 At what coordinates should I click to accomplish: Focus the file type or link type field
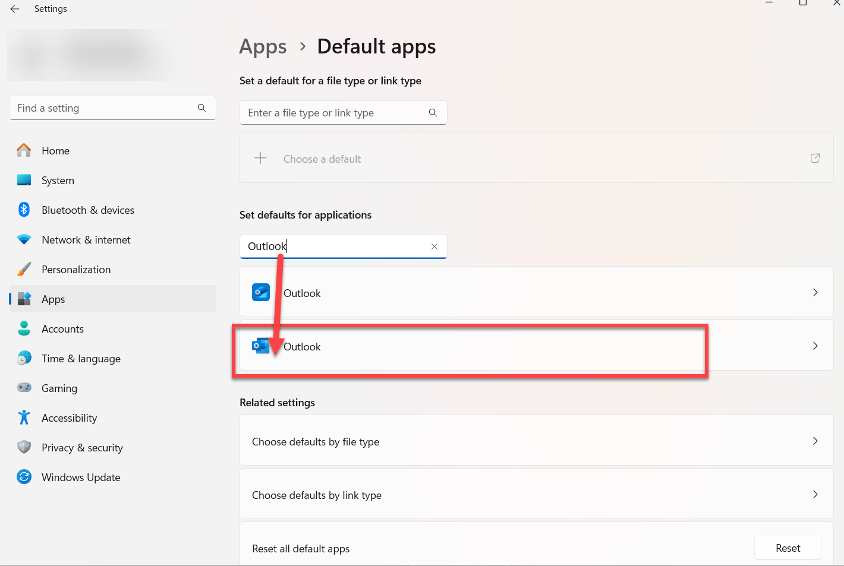(x=343, y=112)
